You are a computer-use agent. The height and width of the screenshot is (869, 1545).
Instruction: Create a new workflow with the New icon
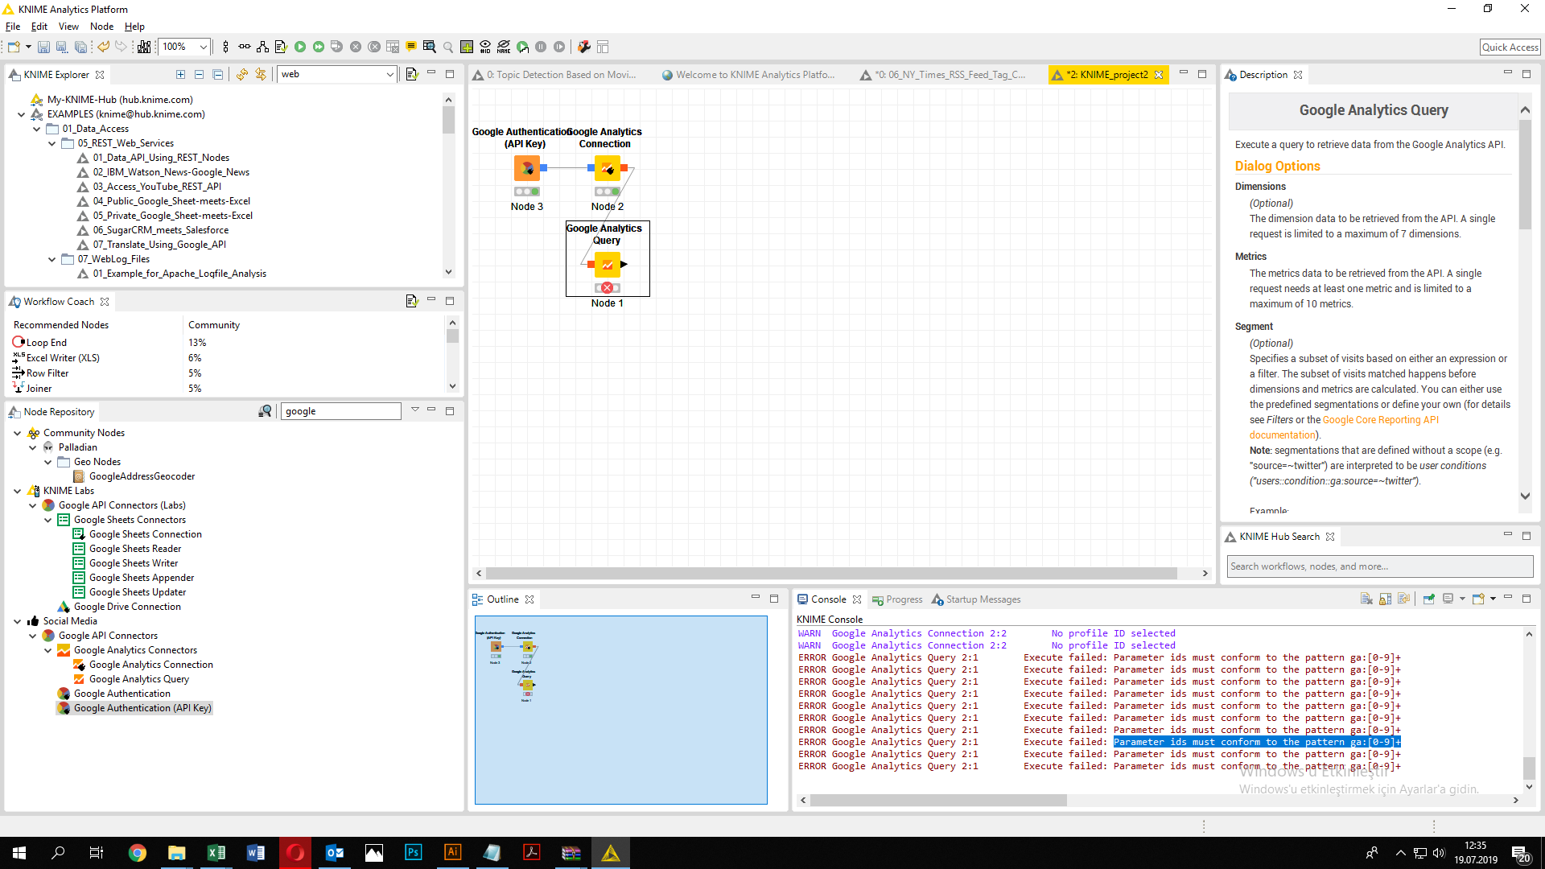pyautogui.click(x=14, y=47)
